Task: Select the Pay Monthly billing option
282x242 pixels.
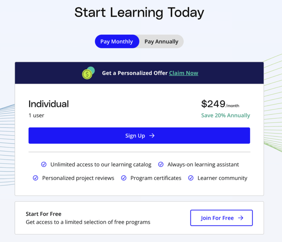Action: [x=117, y=41]
